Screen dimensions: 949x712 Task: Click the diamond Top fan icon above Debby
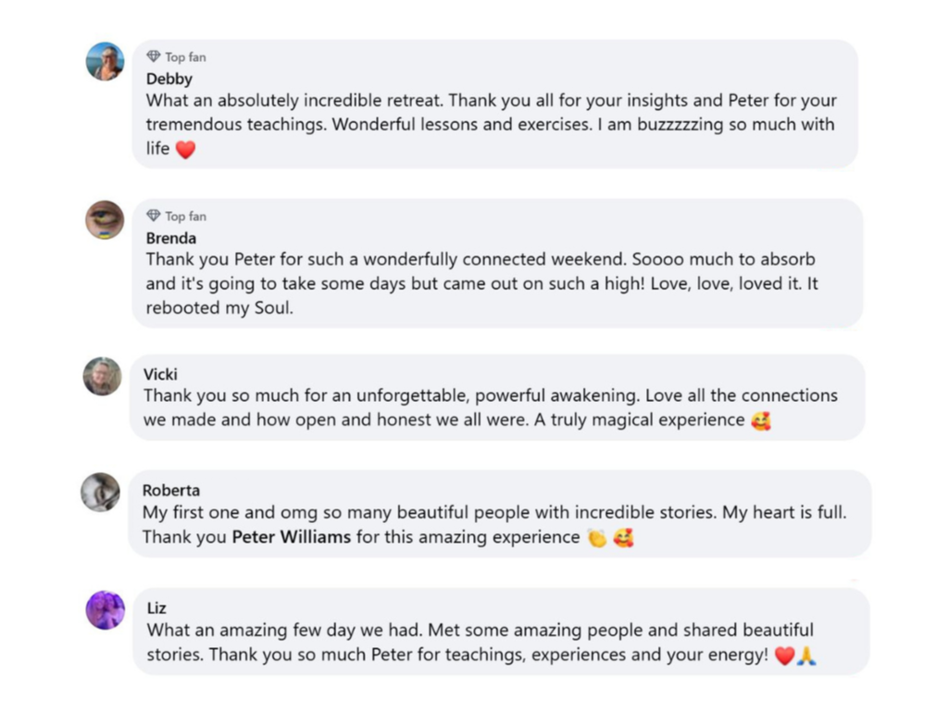coord(154,56)
